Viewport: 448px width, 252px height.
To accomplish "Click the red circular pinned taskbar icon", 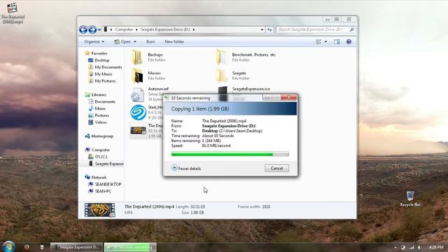I will [x=27, y=247].
